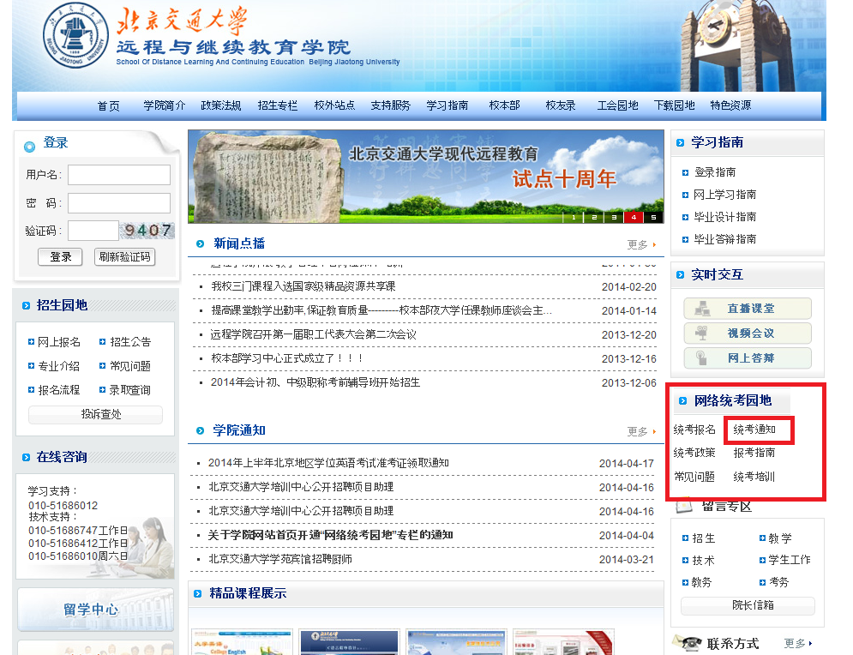Click the 用户名 username input field
Viewport: 853px width, 655px height.
(119, 175)
